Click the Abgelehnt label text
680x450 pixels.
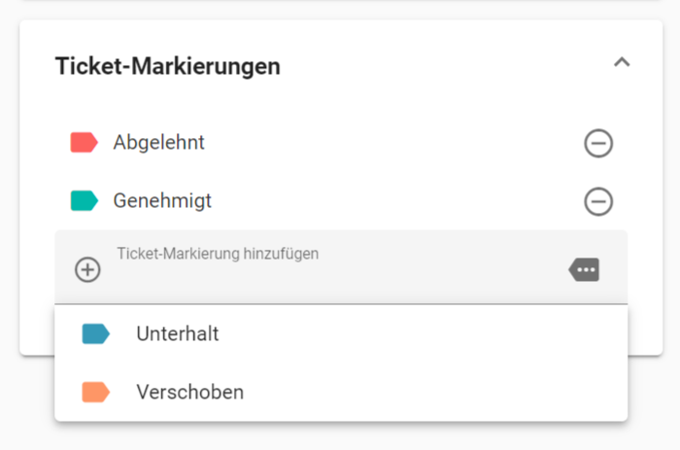pos(158,142)
